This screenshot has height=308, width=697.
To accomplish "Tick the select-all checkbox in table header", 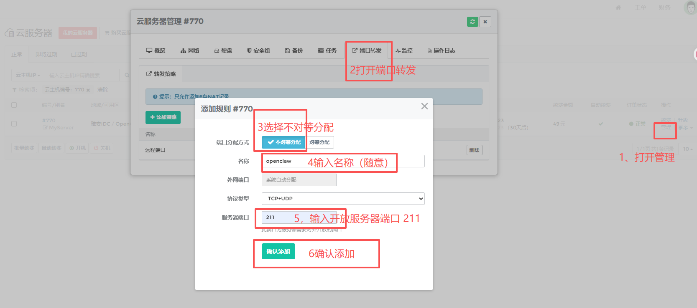I will [14, 105].
